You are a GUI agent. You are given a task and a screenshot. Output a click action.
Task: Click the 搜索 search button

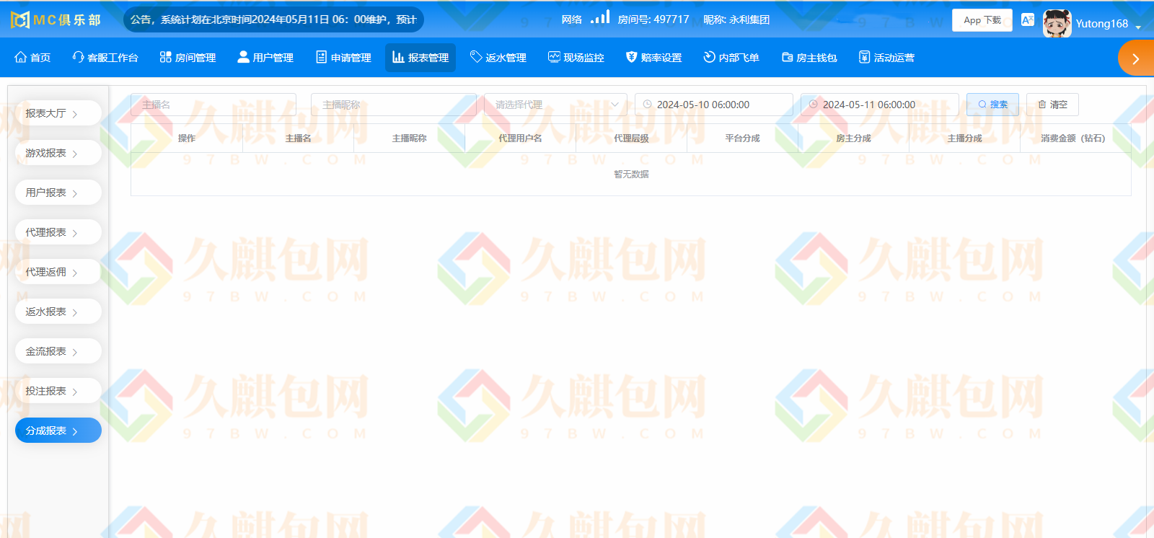coord(992,105)
